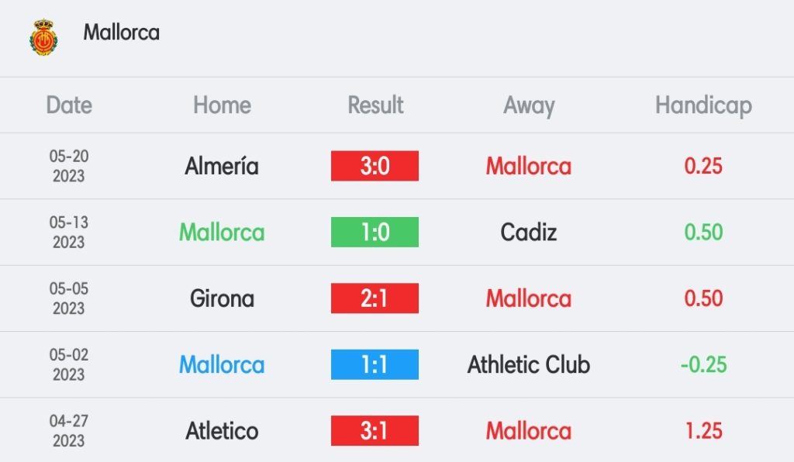
Task: Open the green 1:0 result badge
Action: (x=375, y=233)
